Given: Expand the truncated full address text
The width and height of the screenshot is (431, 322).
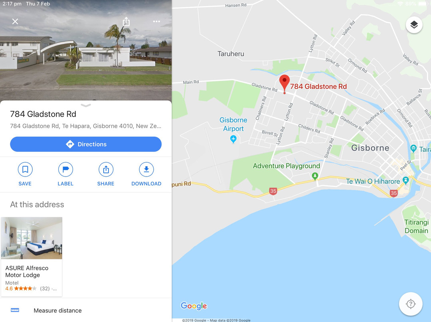Looking at the screenshot, I should (x=86, y=126).
